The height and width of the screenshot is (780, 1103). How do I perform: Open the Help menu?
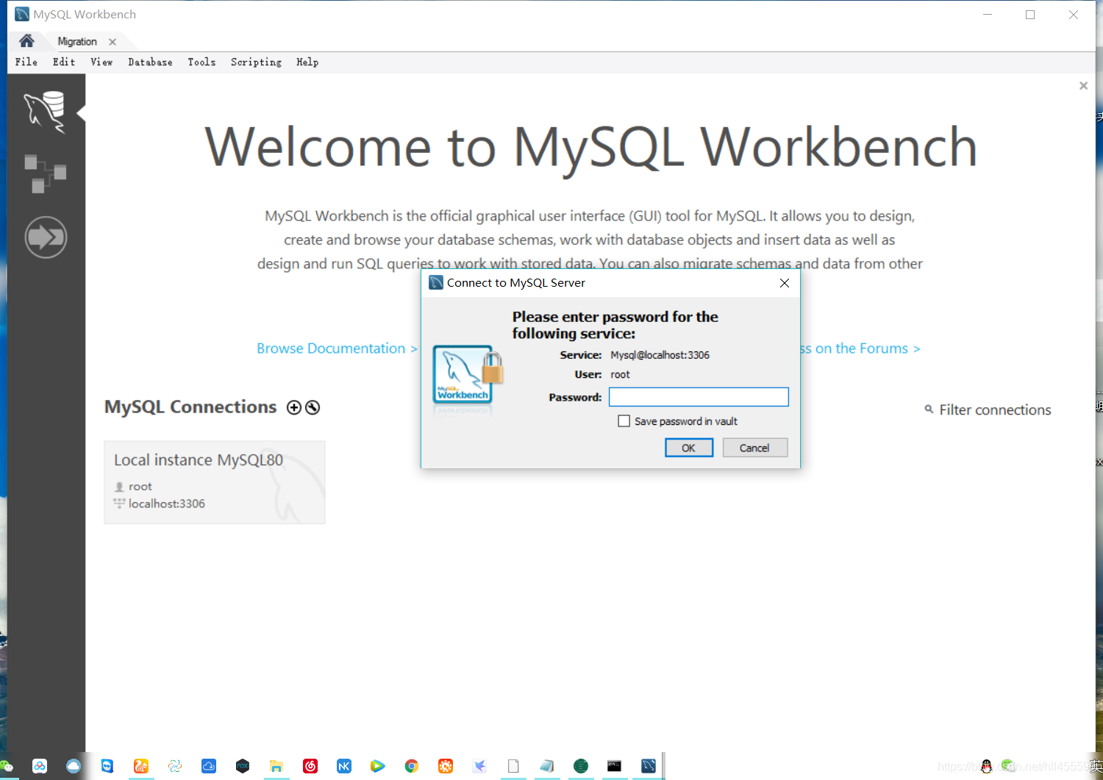pos(307,62)
